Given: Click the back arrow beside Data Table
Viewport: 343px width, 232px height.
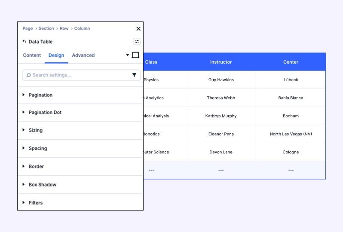Looking at the screenshot, I should [24, 42].
